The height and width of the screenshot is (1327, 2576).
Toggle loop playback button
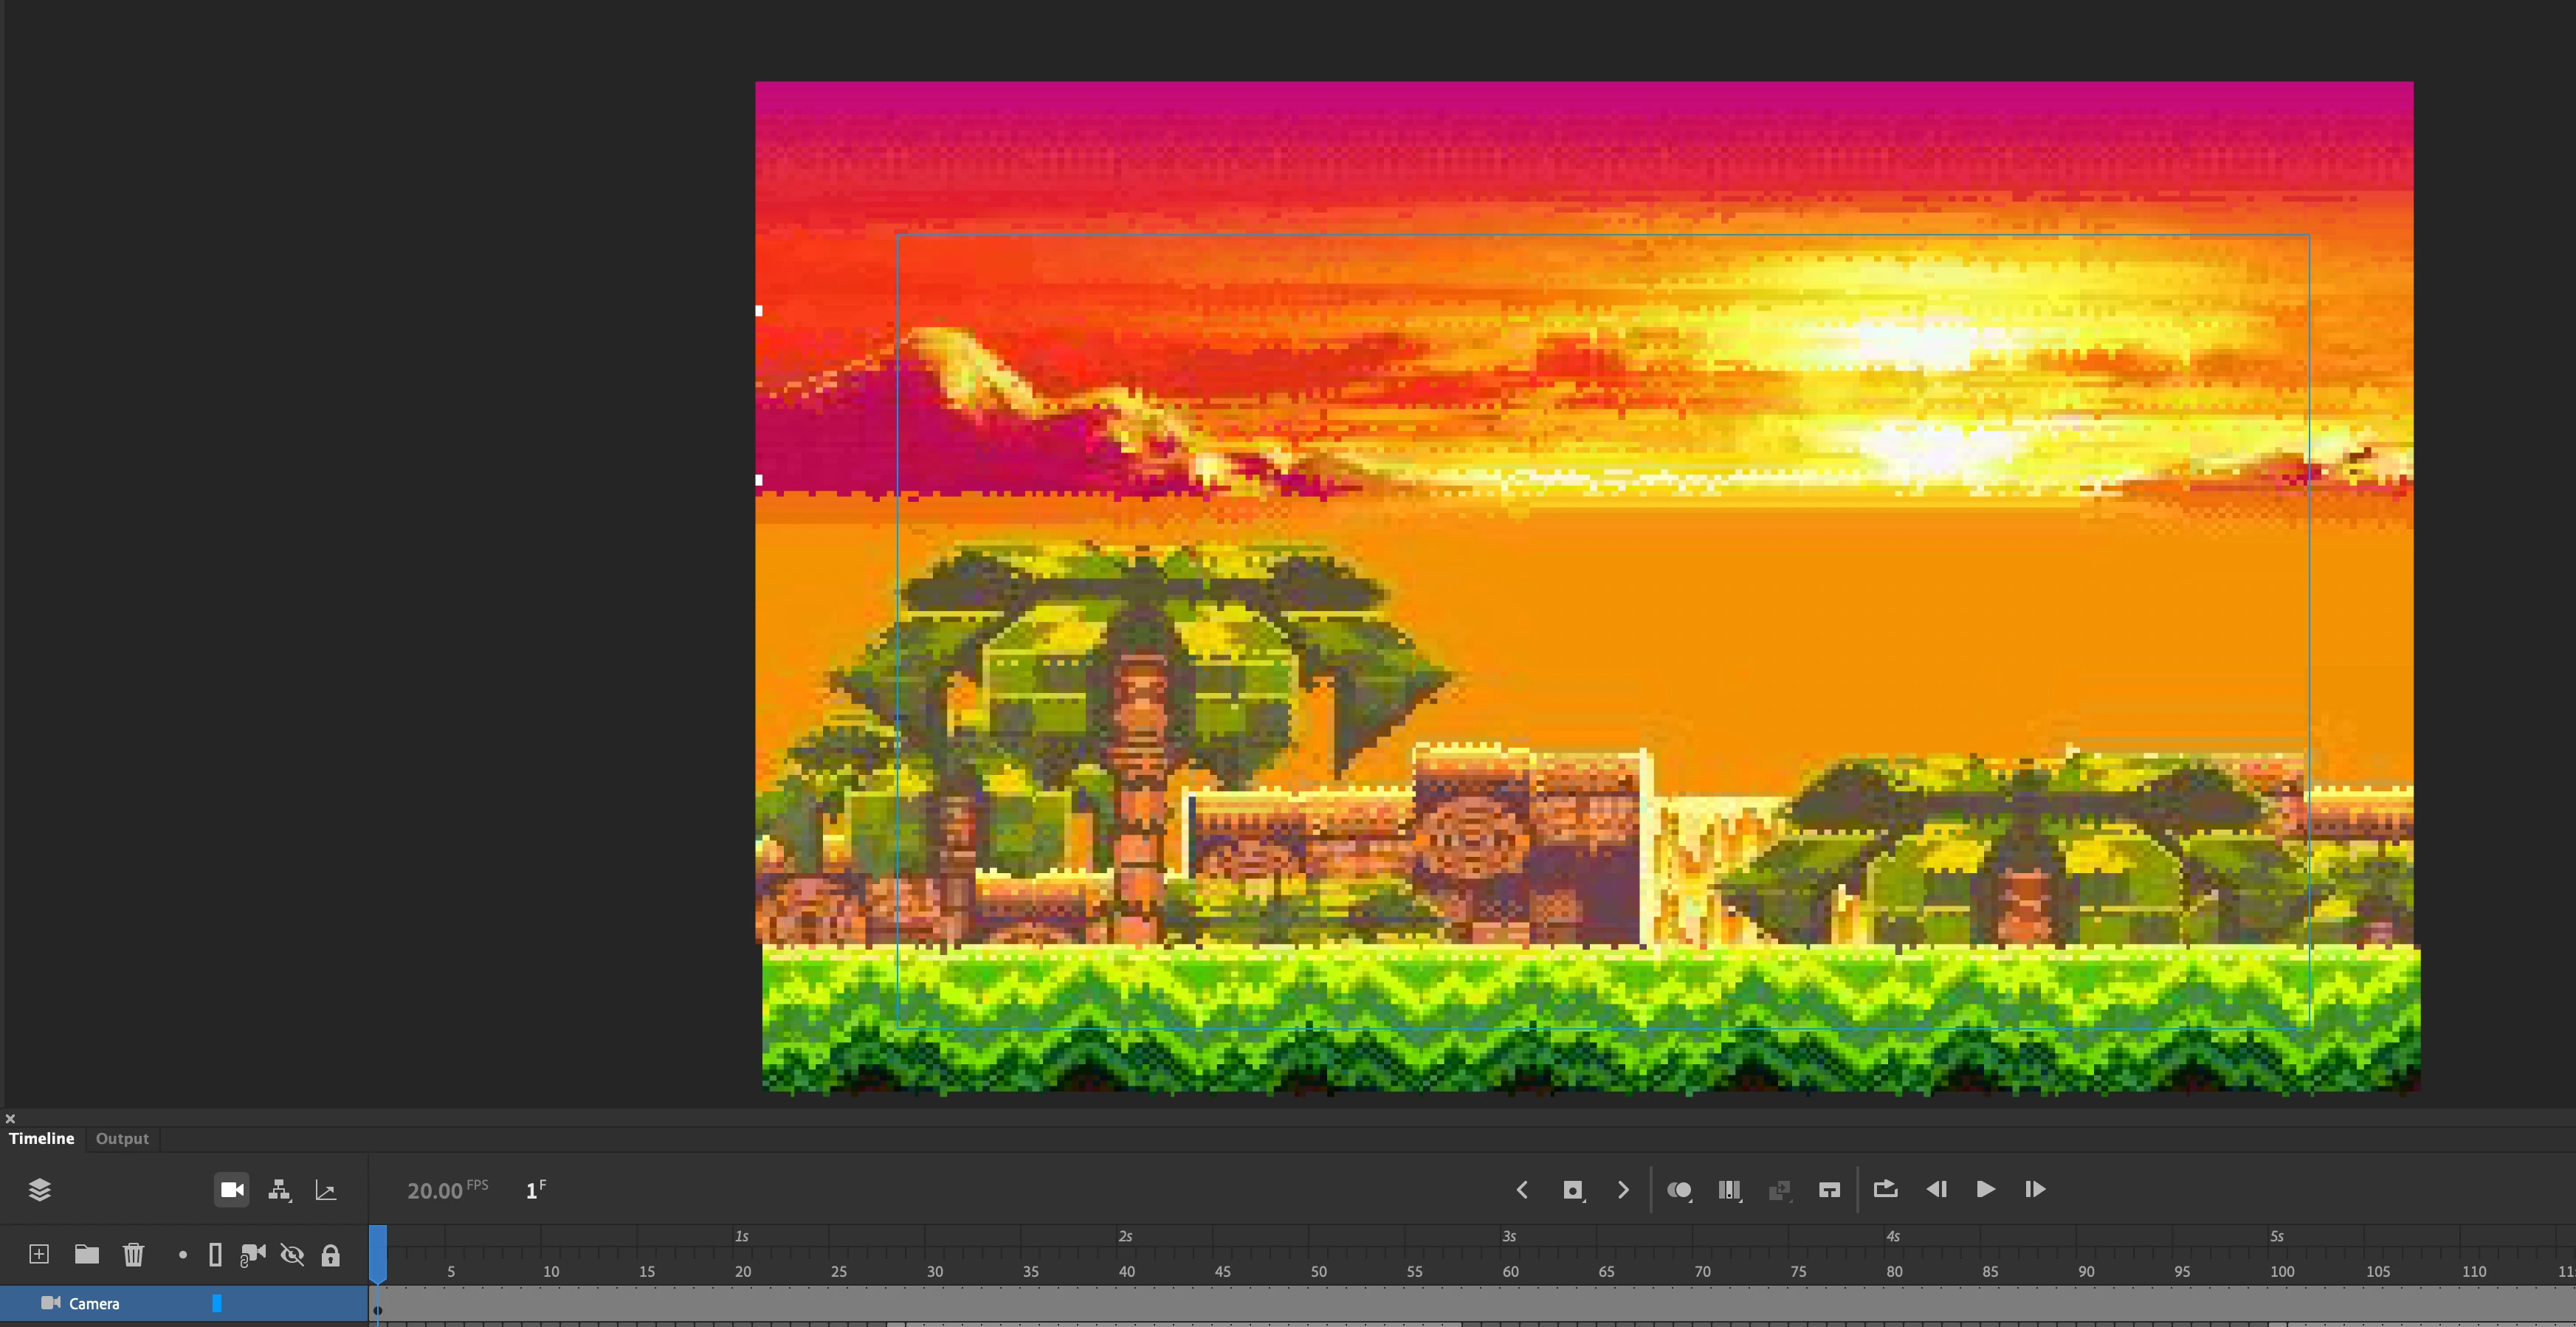click(x=1885, y=1189)
